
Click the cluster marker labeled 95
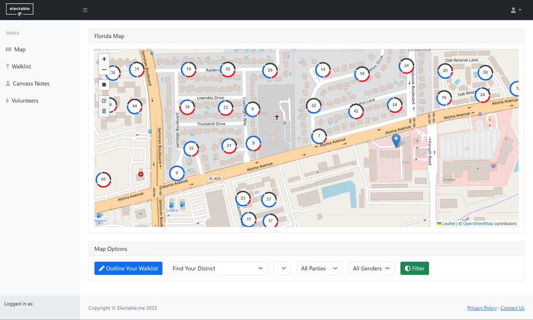click(103, 180)
